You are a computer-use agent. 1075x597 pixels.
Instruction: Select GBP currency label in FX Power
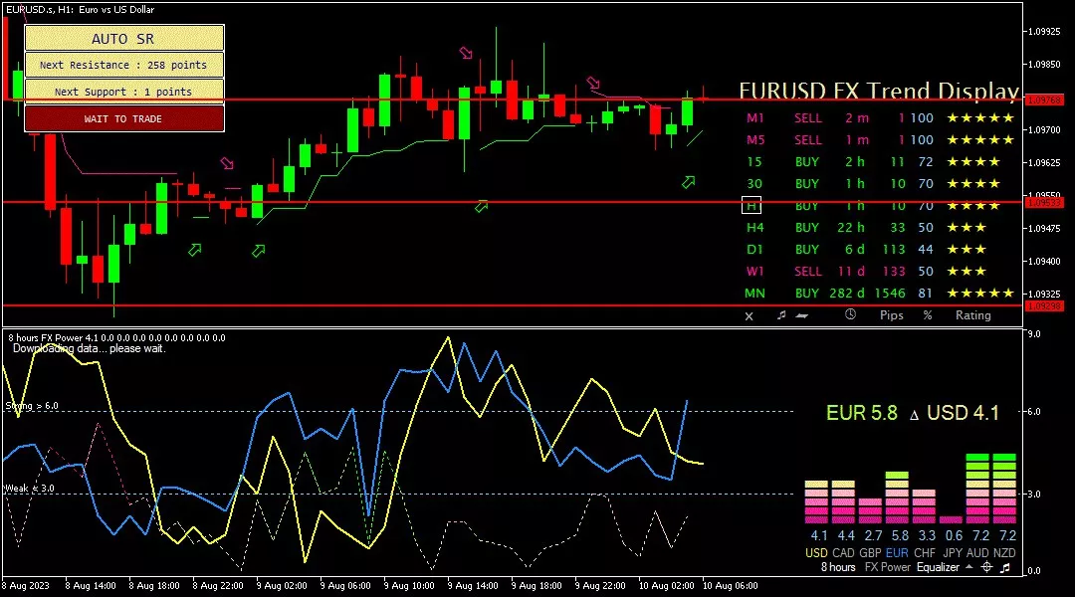[x=870, y=553]
